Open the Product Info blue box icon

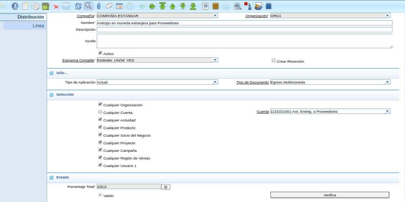point(269,6)
